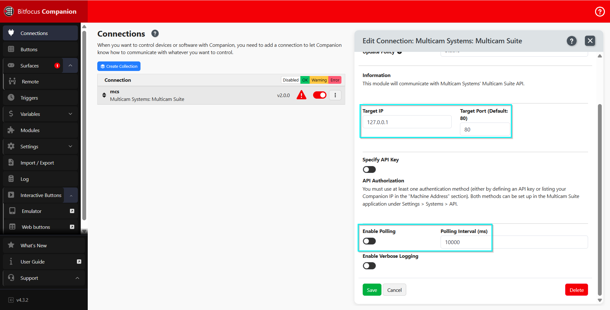The image size is (610, 310).
Task: Open help icon in Edit Connection header
Action: pos(572,41)
